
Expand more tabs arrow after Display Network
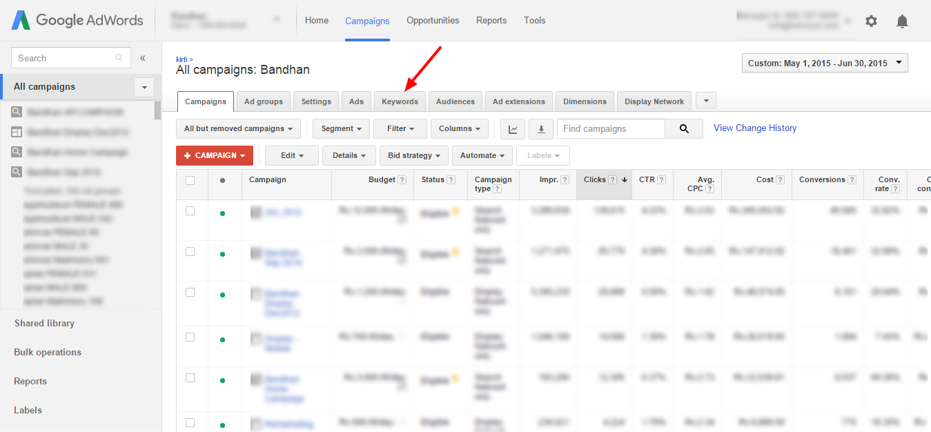pyautogui.click(x=706, y=101)
